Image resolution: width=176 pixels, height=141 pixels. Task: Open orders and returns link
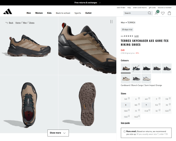click(x=140, y=7)
